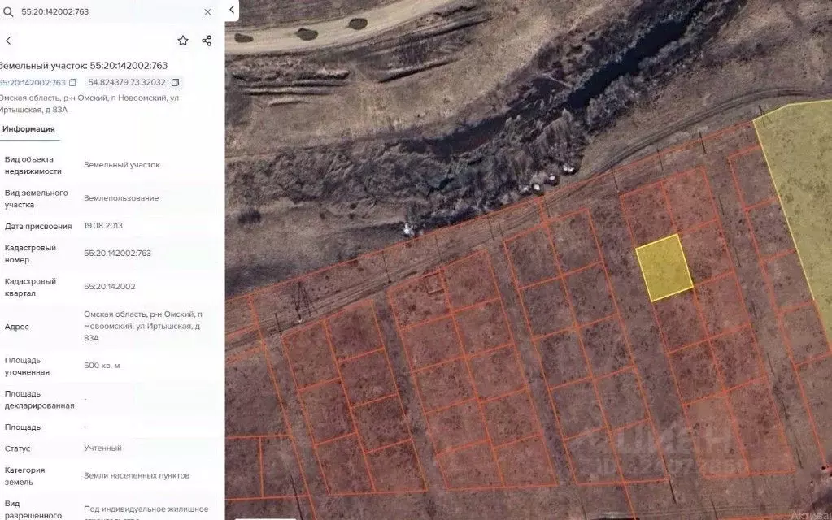
Task: Collapse the side panel with the chevron
Action: 232,10
